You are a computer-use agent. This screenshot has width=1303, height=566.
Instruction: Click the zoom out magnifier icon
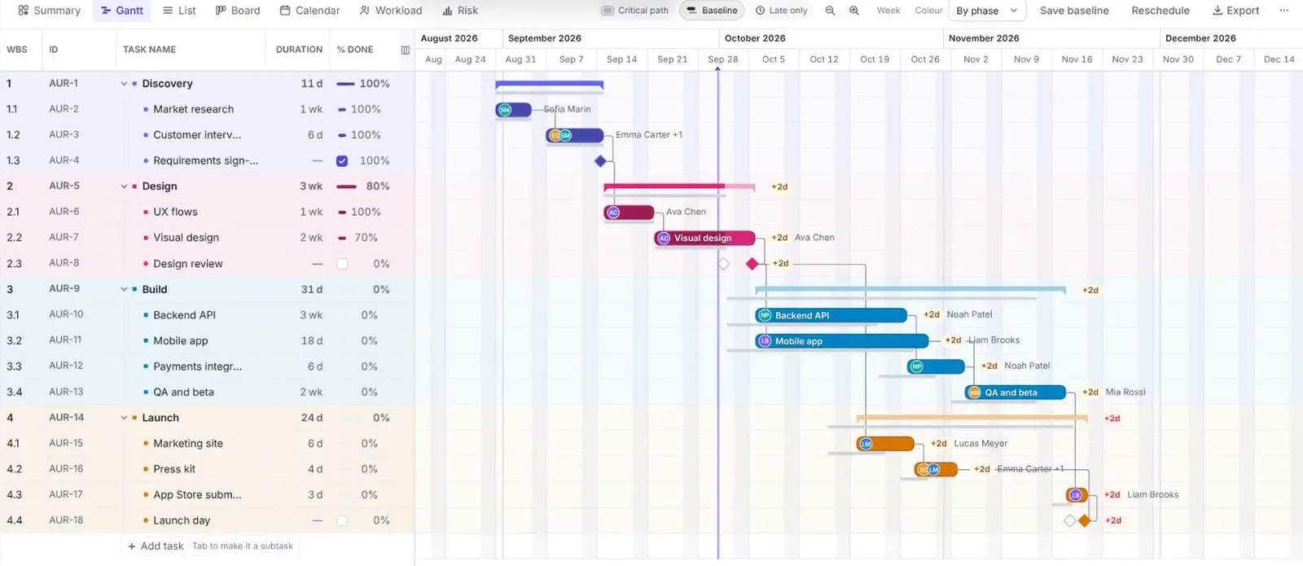[830, 11]
